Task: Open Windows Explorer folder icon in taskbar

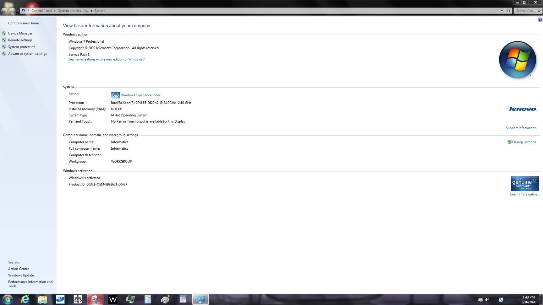Action: tap(42, 299)
